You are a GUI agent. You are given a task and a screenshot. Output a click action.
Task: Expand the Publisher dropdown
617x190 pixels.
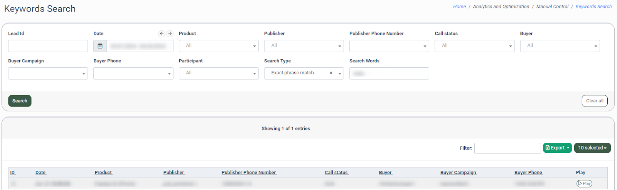(303, 46)
